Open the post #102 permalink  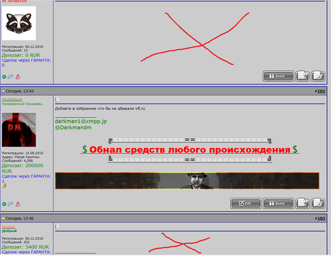coord(320,91)
